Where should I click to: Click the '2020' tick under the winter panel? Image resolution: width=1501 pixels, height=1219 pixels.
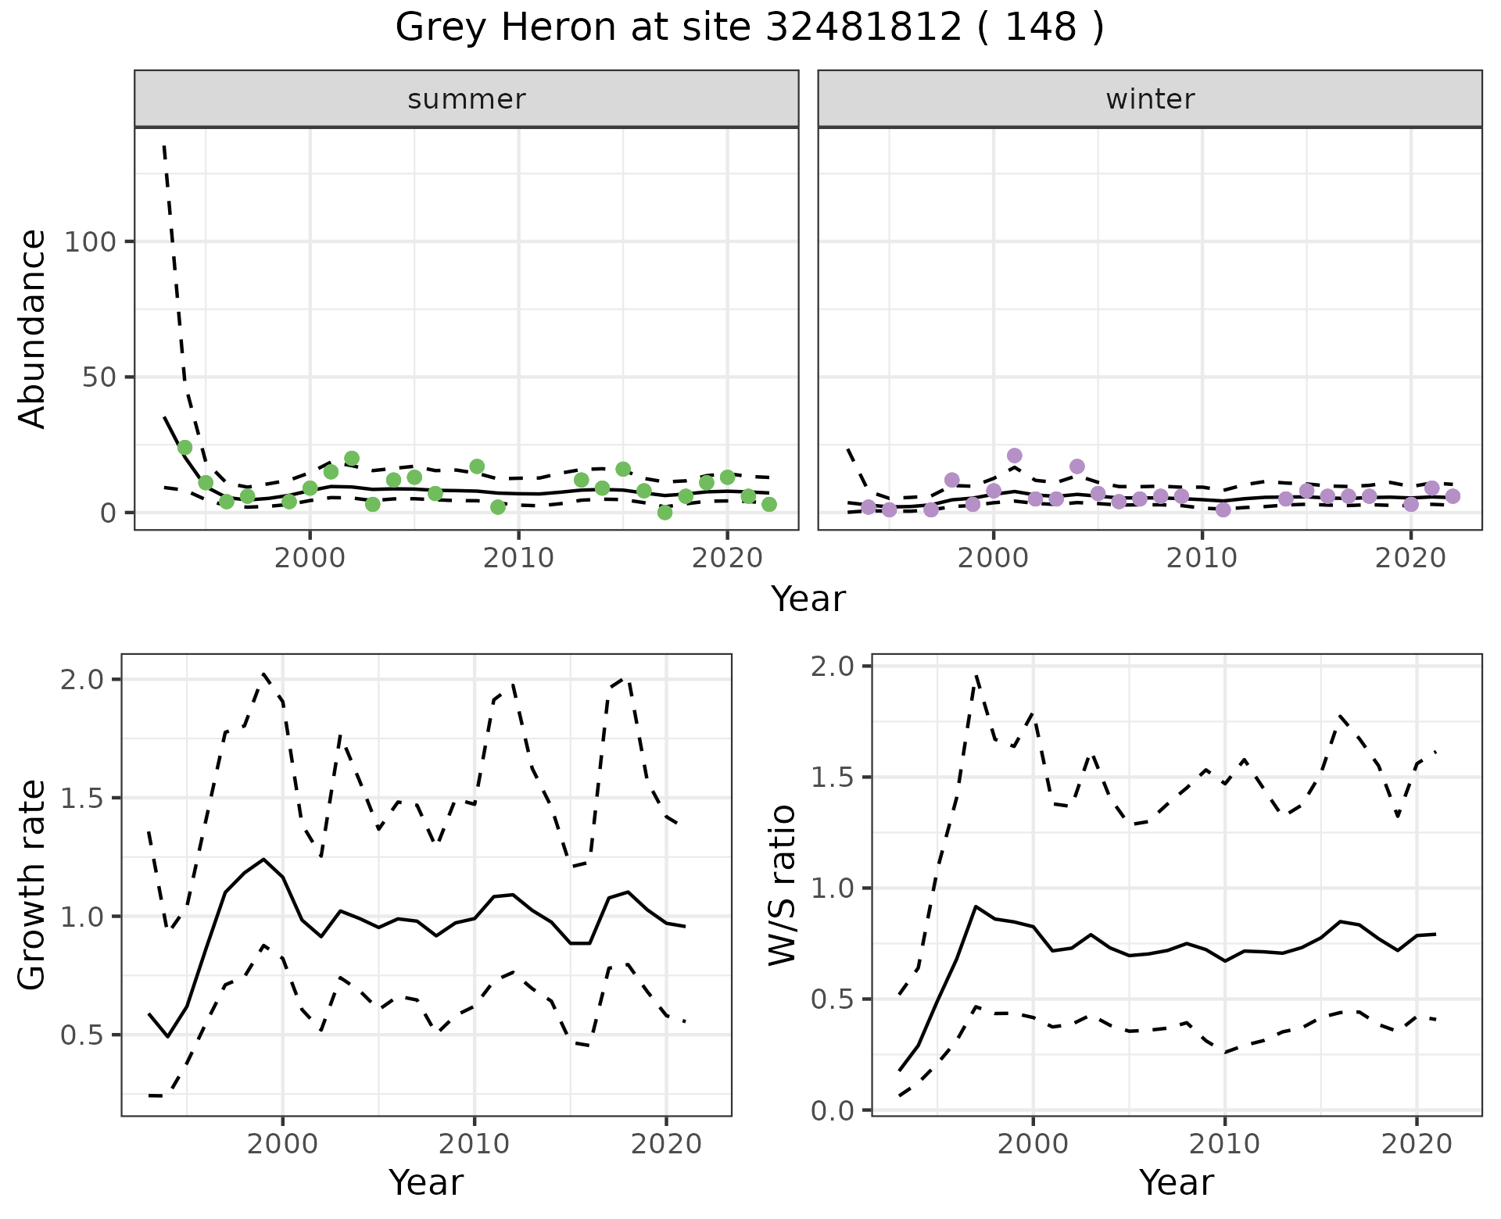[x=1410, y=558]
